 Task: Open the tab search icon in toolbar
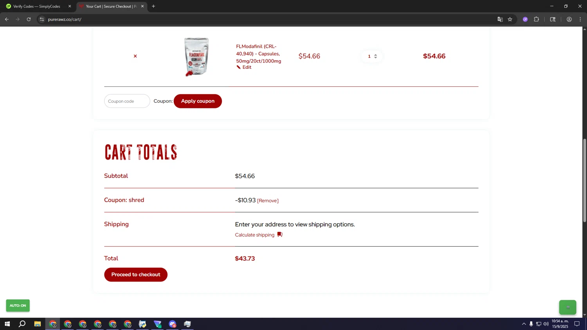553,19
